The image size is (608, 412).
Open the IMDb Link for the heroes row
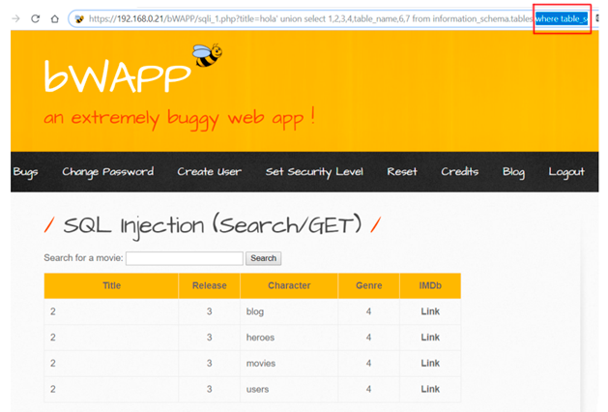tap(430, 338)
